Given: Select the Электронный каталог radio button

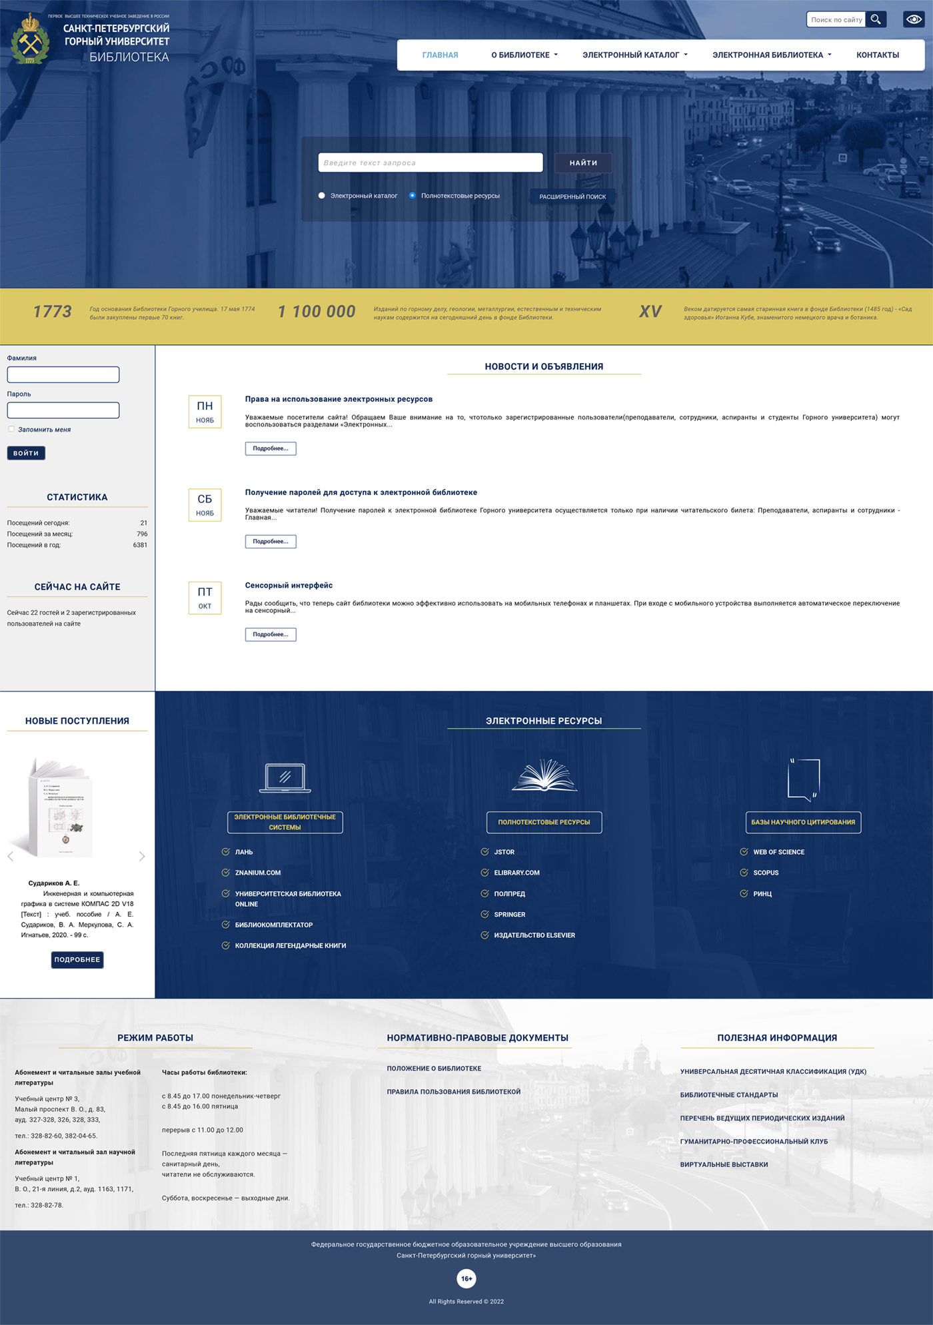Looking at the screenshot, I should click(322, 196).
